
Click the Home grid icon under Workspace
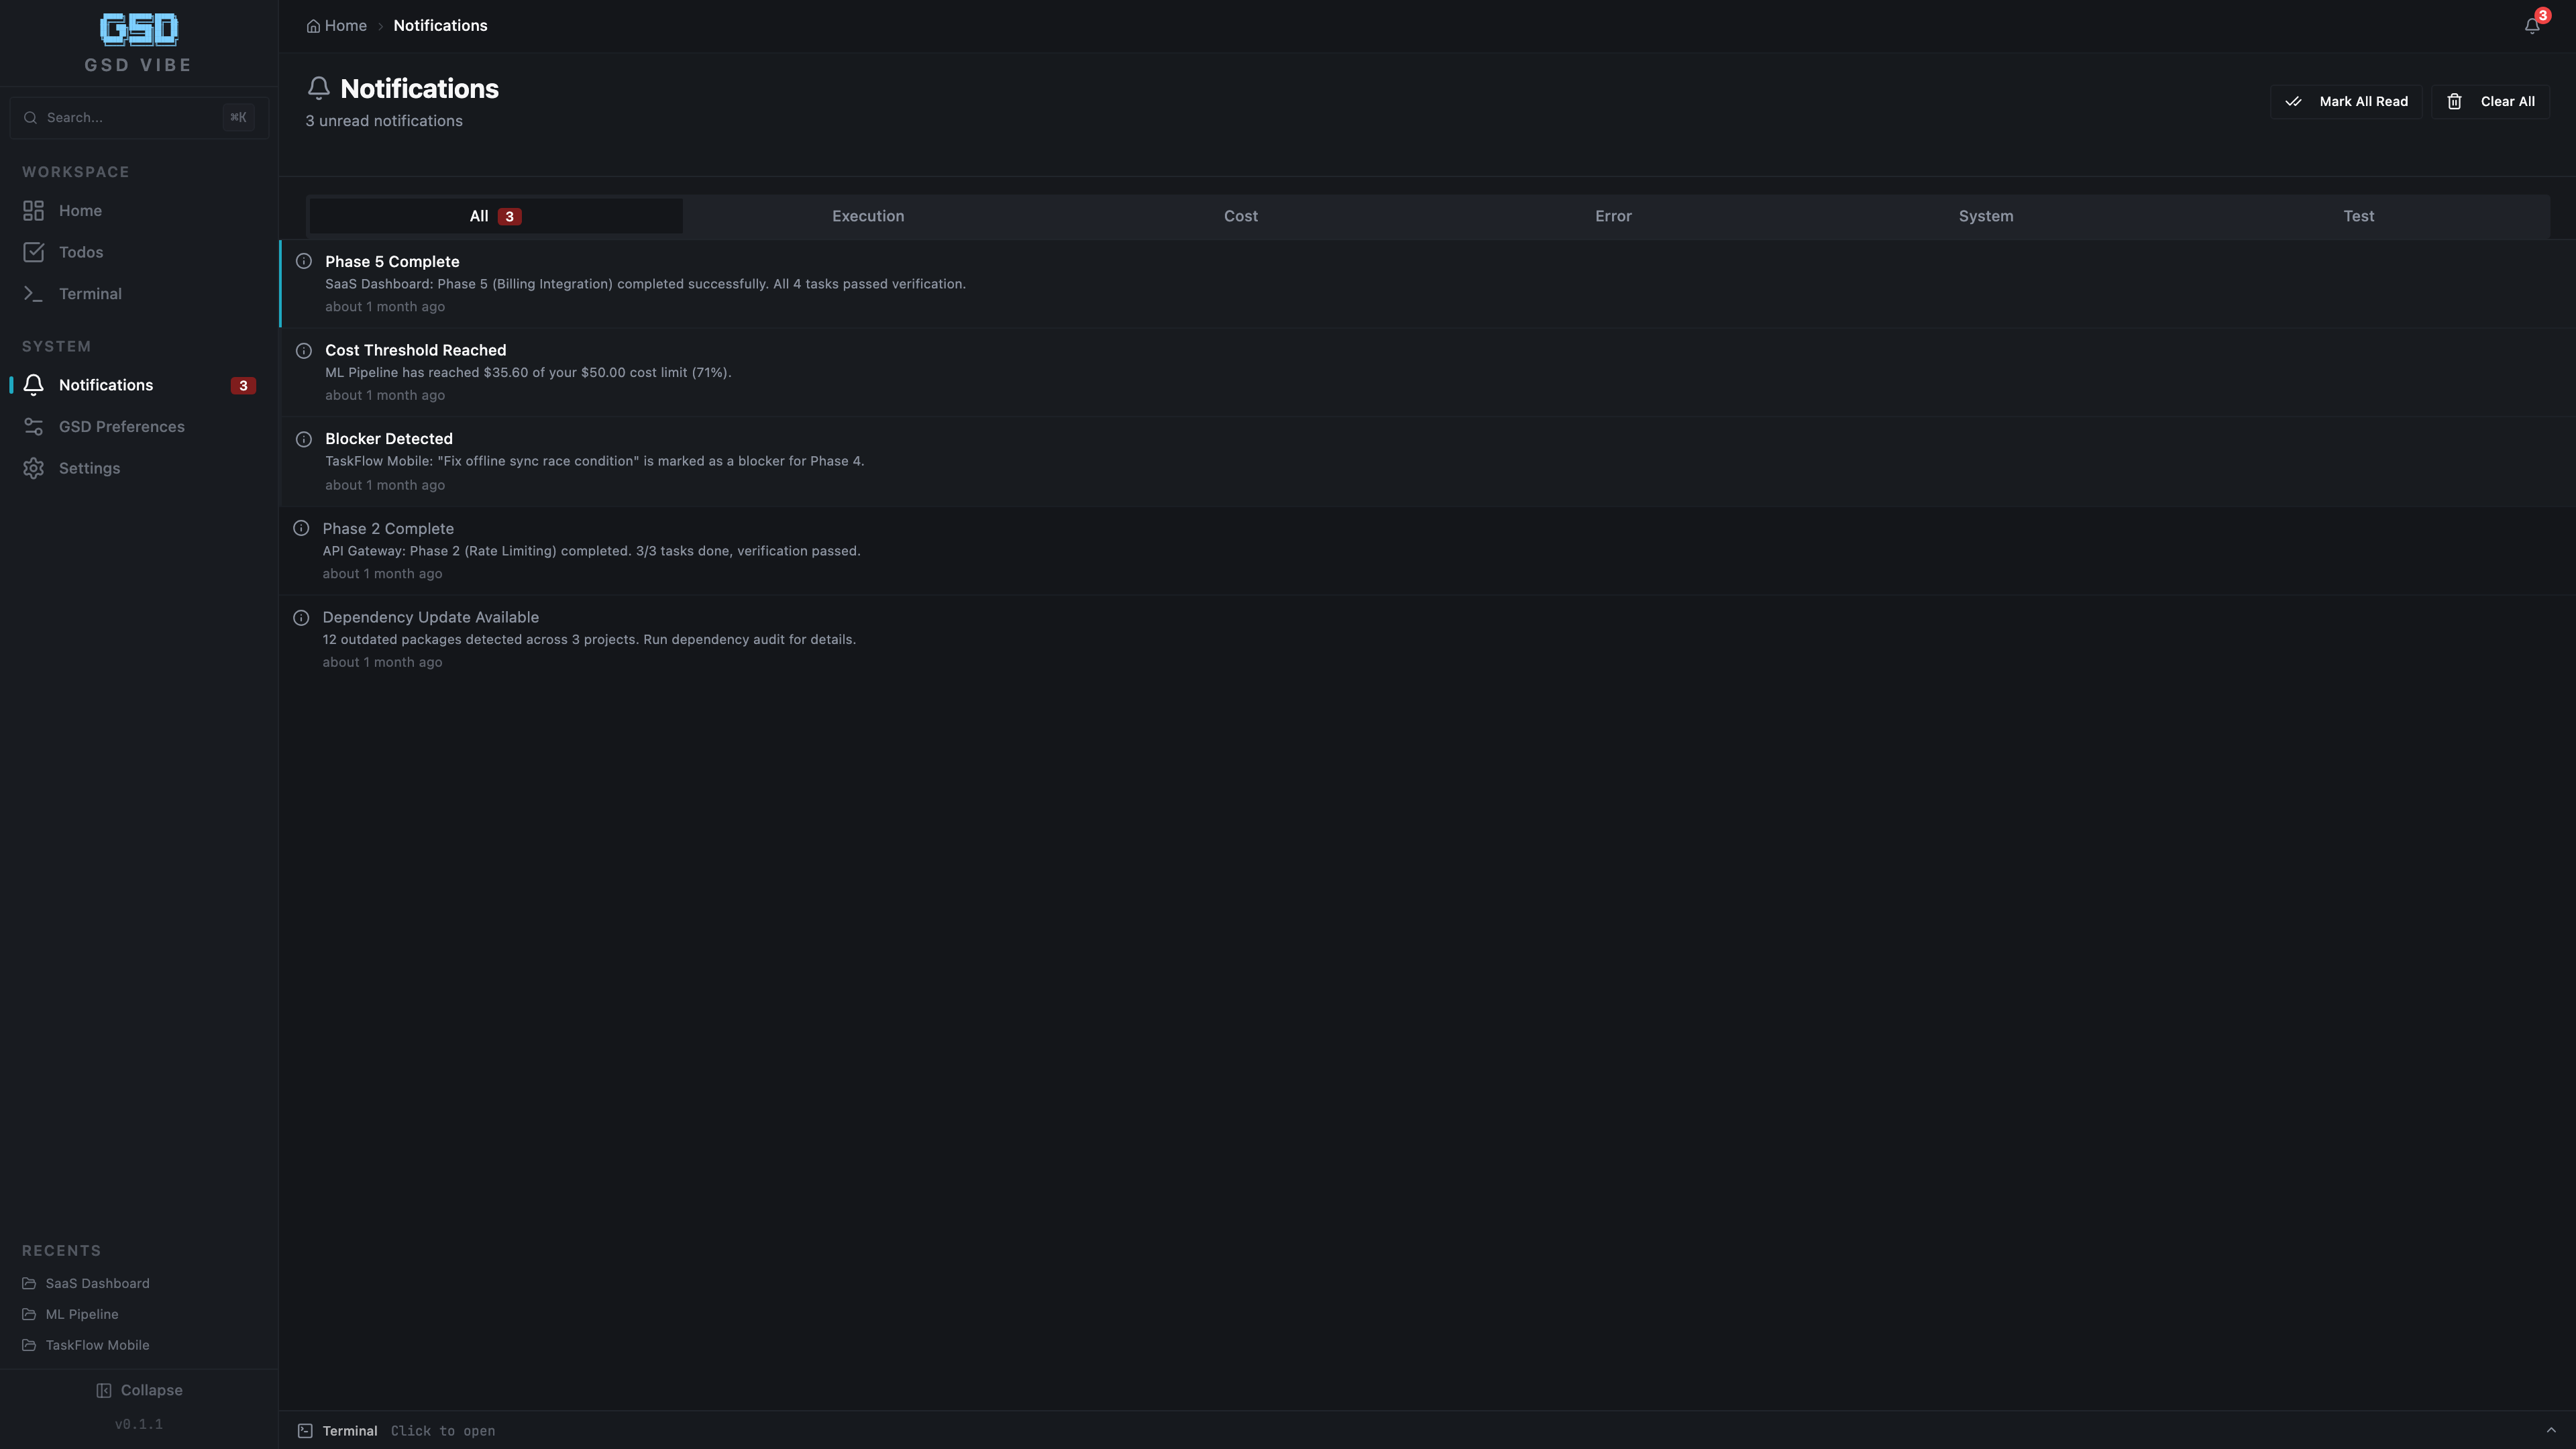coord(33,210)
